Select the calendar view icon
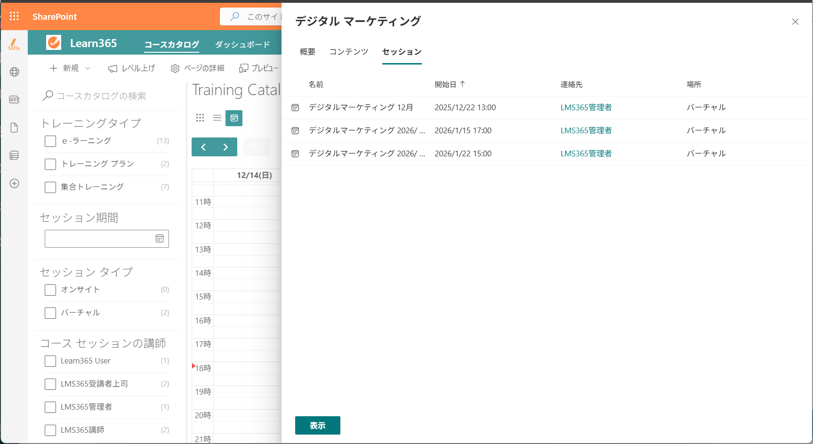 (x=234, y=118)
